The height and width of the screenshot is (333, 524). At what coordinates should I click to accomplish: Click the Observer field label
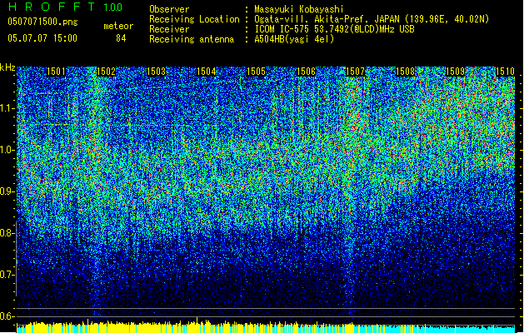point(169,9)
